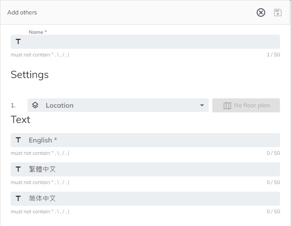Click the save floppy disk icon

click(278, 12)
